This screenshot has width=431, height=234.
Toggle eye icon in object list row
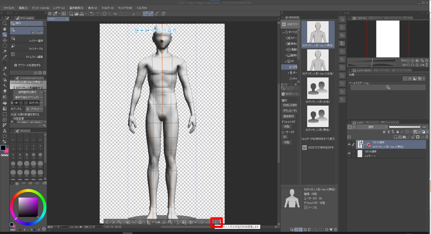pos(16,103)
